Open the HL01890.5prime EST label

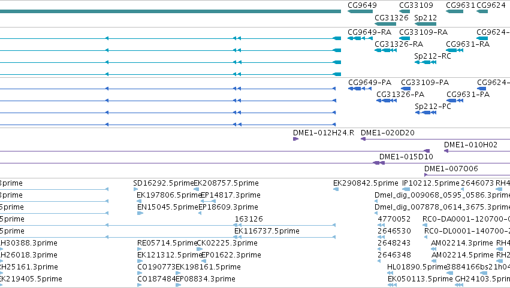(417, 268)
